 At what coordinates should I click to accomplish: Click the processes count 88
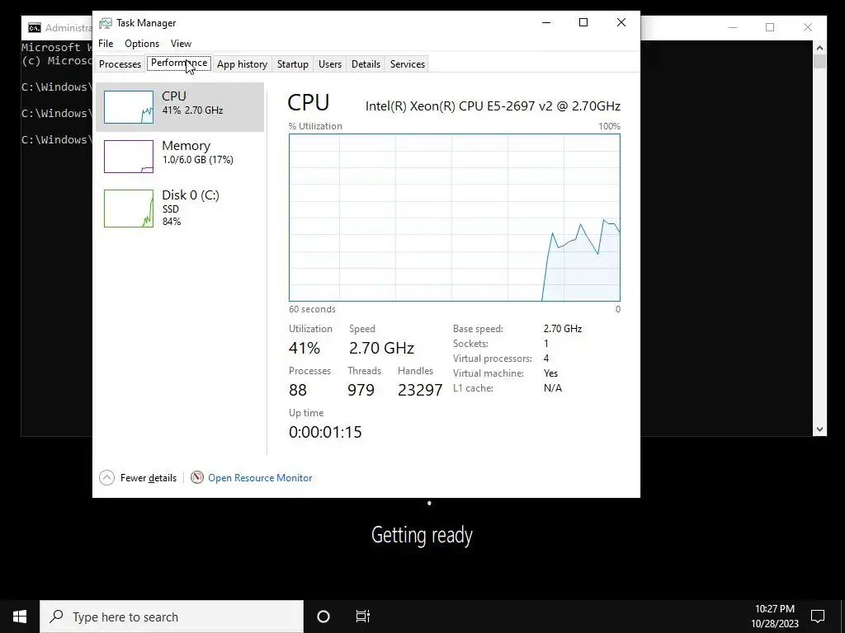(297, 390)
